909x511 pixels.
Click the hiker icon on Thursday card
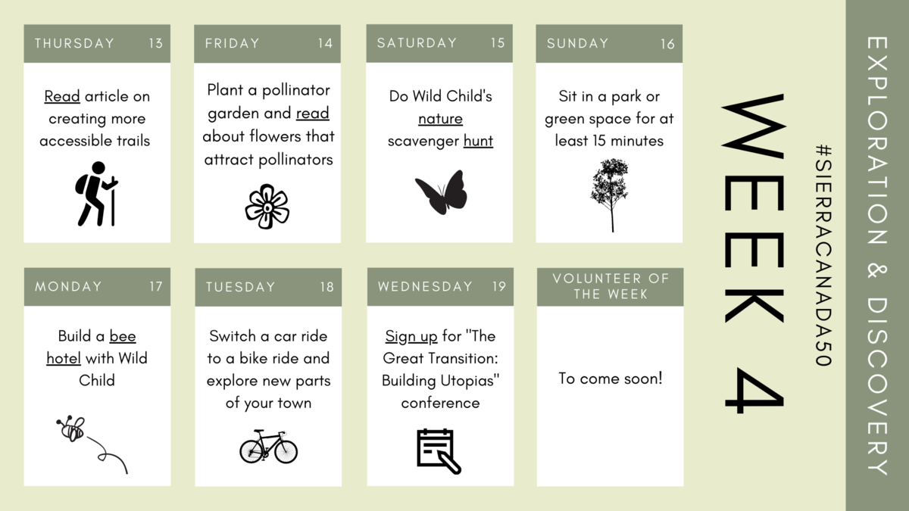coord(96,194)
